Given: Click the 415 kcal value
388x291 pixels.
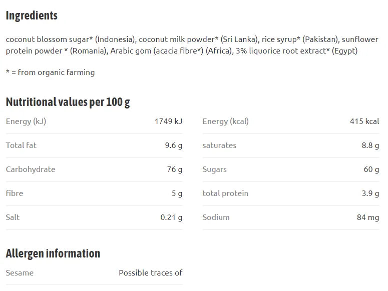Looking at the screenshot, I should 364,121.
